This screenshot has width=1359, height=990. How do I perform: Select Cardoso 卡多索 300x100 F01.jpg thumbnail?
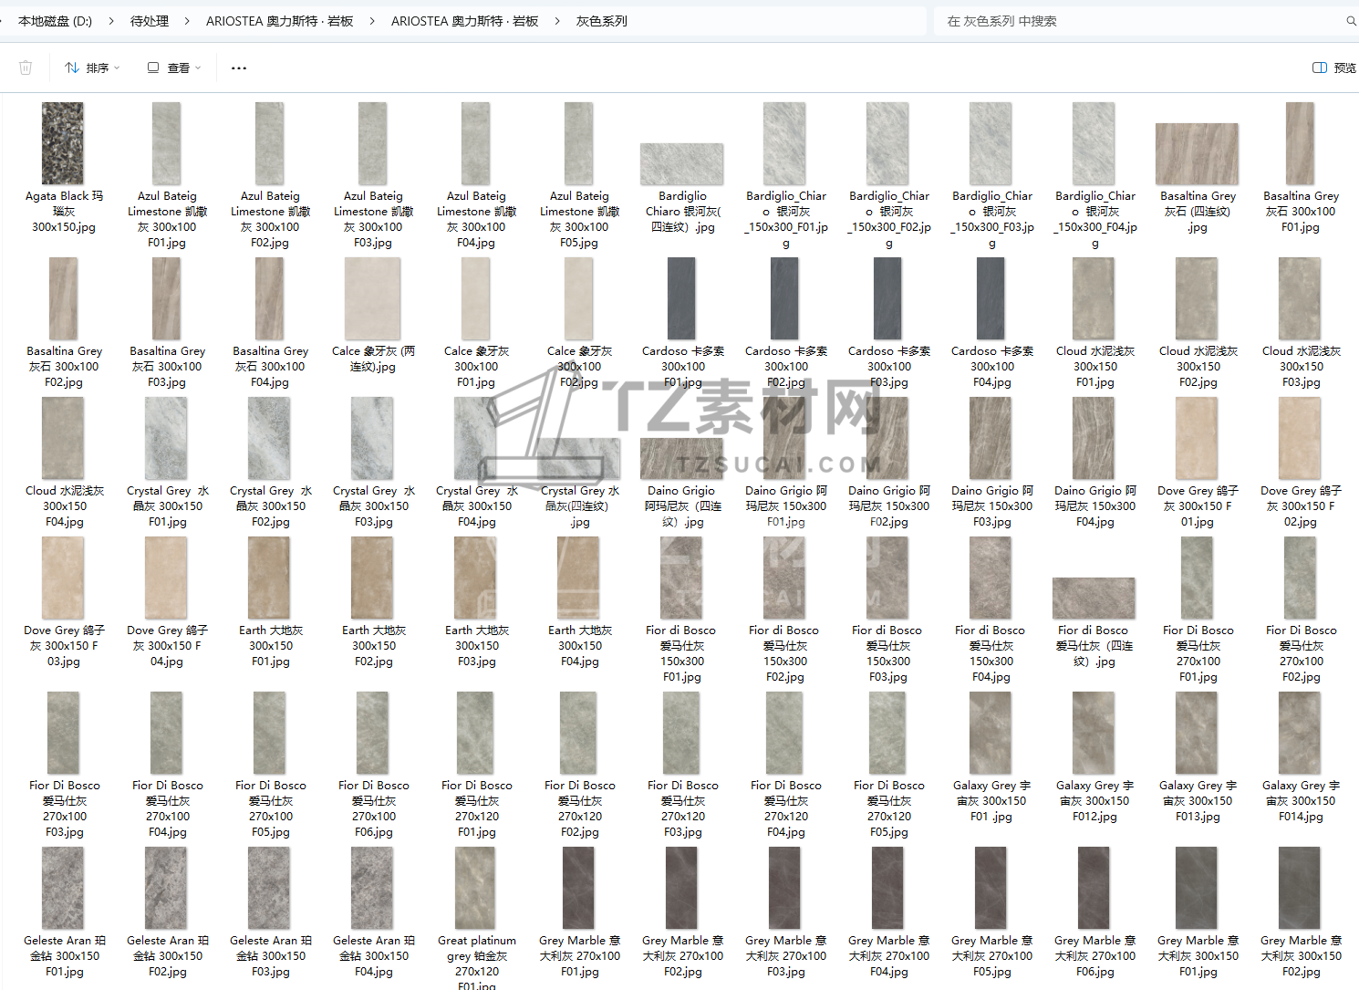click(x=681, y=298)
